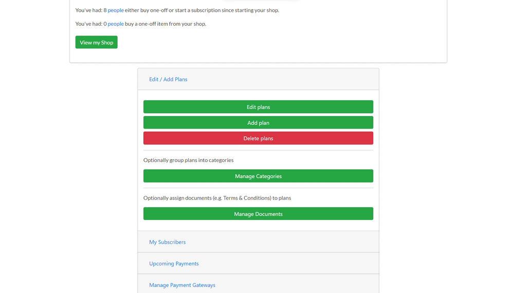Open Manage Documents
Image resolution: width=514 pixels, height=293 pixels.
point(258,214)
